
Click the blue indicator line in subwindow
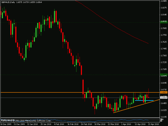click(74, 120)
